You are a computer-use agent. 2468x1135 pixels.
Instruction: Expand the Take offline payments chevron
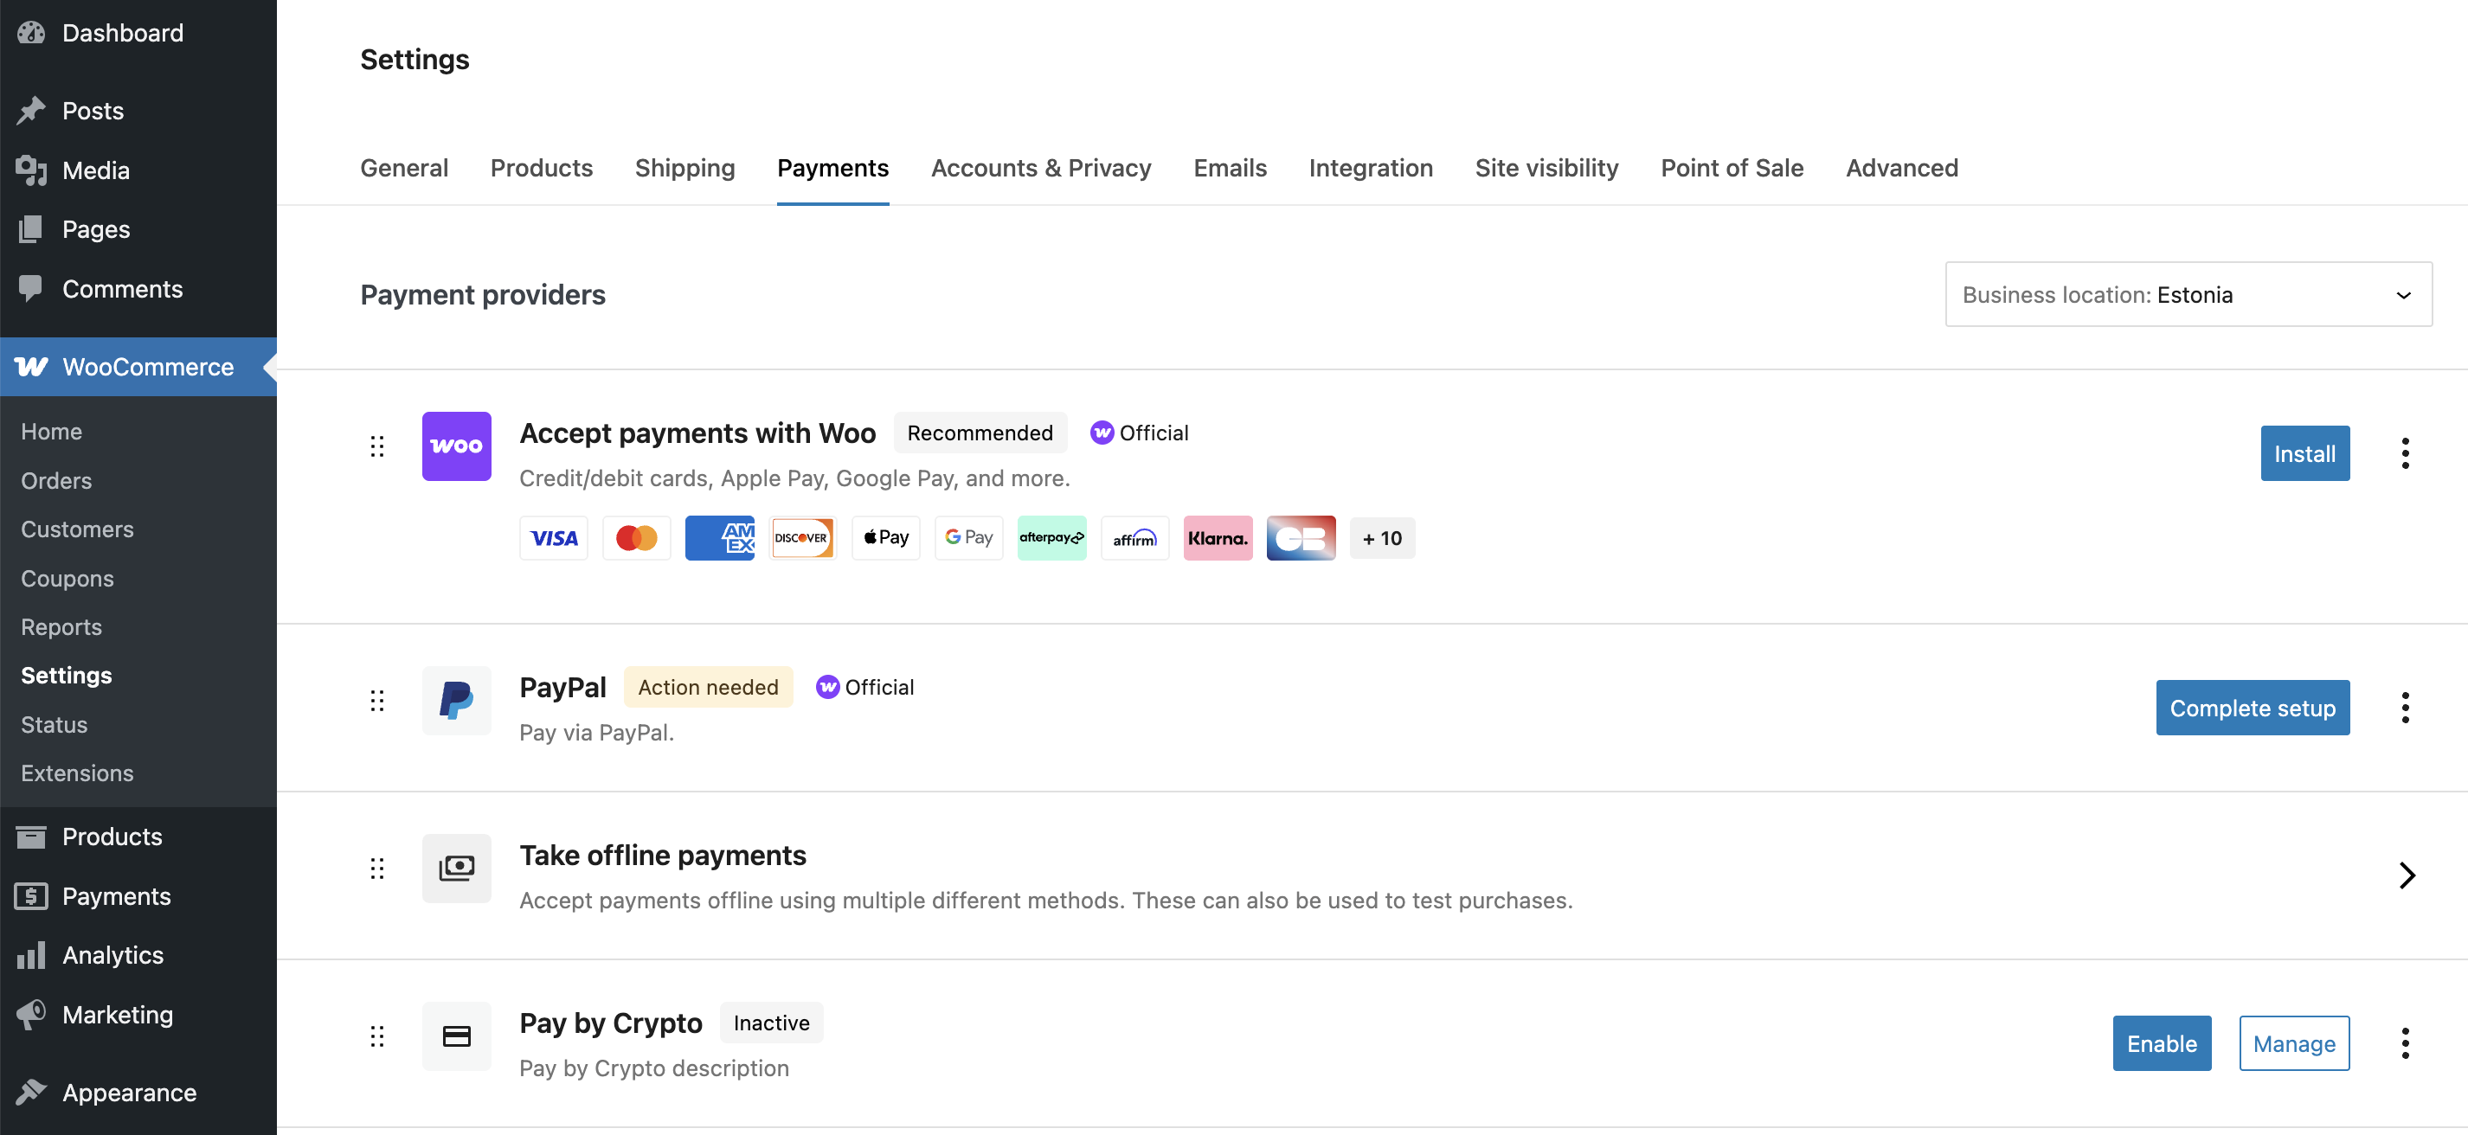click(x=2406, y=875)
